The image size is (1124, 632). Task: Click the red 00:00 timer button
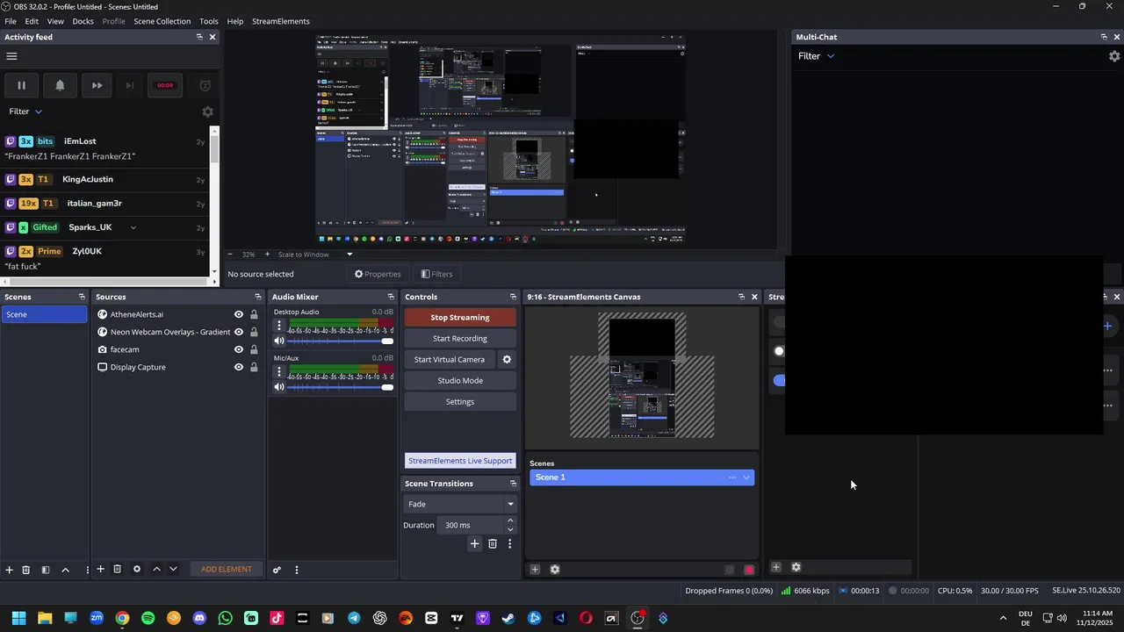[x=165, y=85]
